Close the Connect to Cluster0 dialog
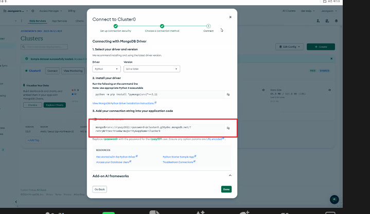370x214 pixels. click(x=231, y=17)
